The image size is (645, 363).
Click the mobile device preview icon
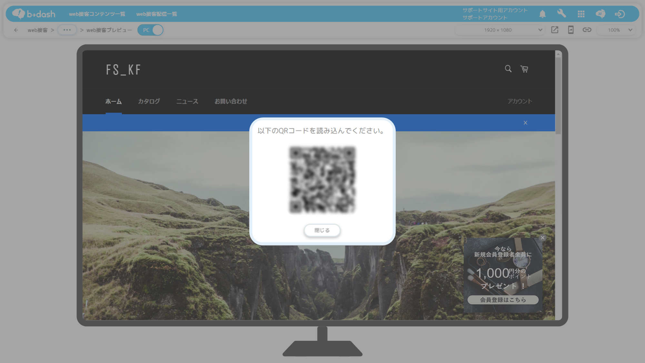point(571,30)
